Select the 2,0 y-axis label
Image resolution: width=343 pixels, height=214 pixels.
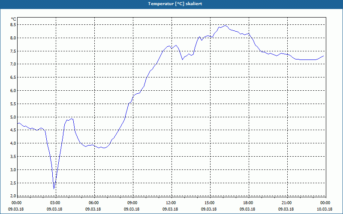pos(14,196)
